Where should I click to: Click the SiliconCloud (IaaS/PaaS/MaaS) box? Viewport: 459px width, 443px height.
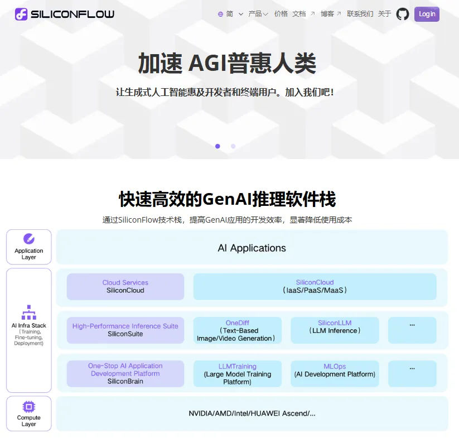[315, 287]
